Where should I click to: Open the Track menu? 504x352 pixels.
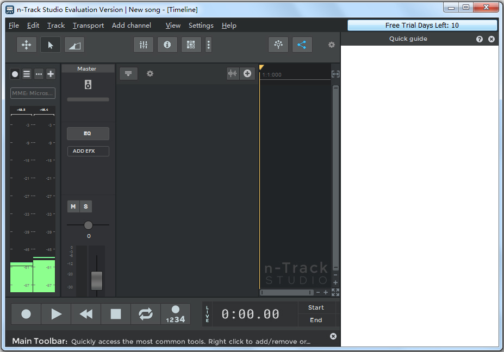[56, 26]
